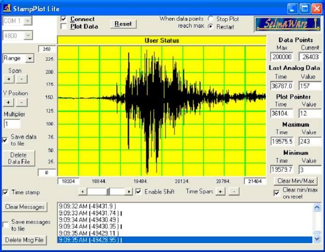Click the SelmaWare logo banner
The width and height of the screenshot is (325, 252).
[288, 24]
